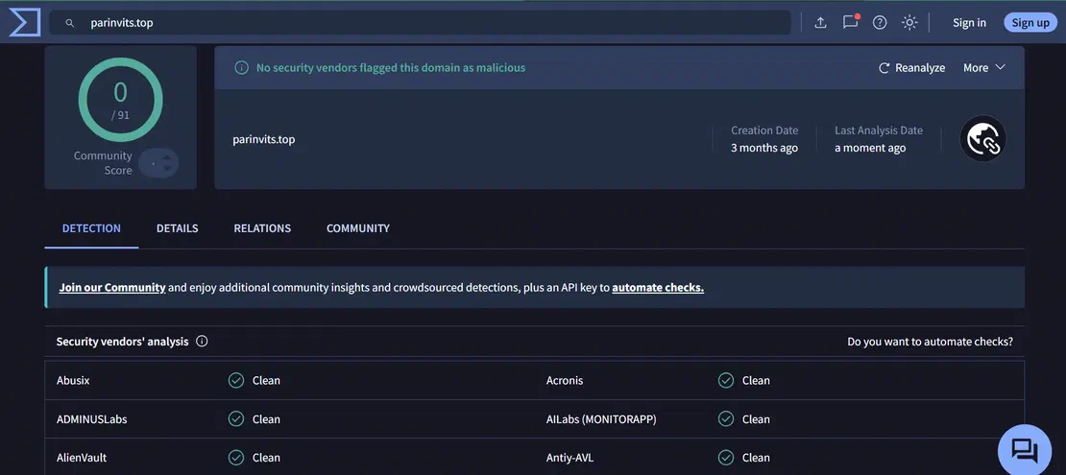The image size is (1066, 475).
Task: Switch to the DETAILS tab
Action: pyautogui.click(x=178, y=228)
